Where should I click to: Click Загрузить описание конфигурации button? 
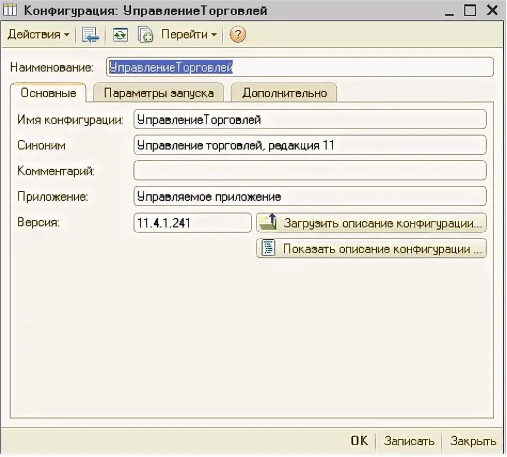(x=371, y=223)
